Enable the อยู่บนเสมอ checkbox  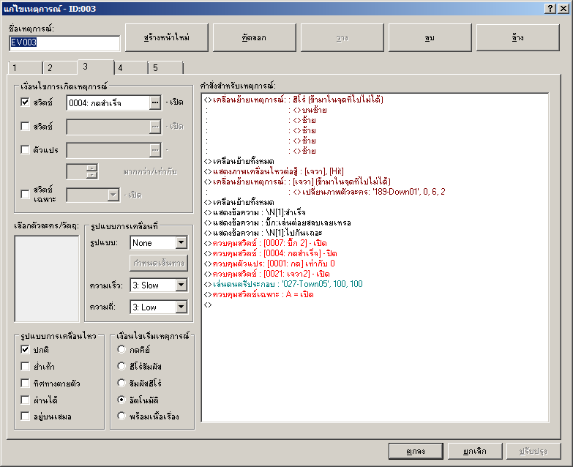coord(25,416)
